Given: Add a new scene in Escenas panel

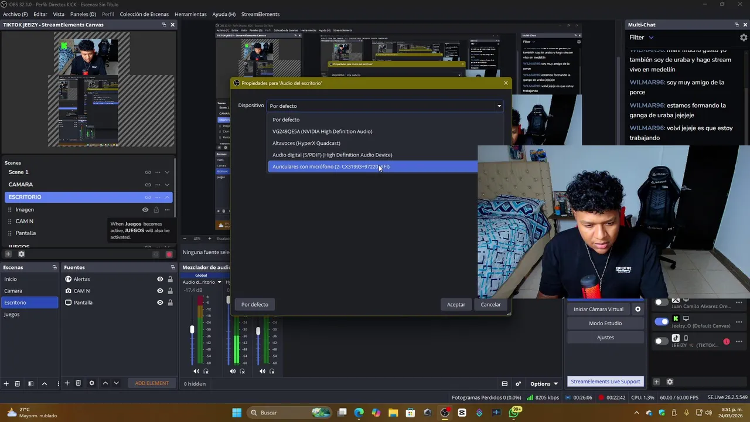Looking at the screenshot, I should (x=6, y=383).
